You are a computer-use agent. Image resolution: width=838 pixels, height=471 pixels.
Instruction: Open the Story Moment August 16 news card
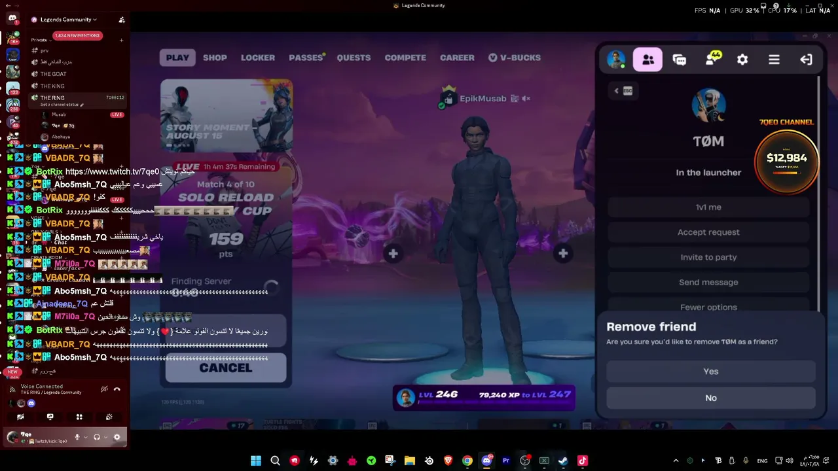pos(227,116)
